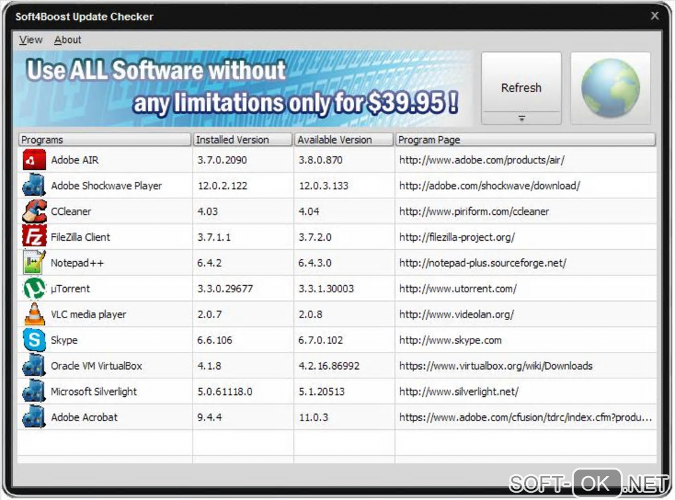Click Notepad++ available version 6.4.3.0

(x=315, y=263)
